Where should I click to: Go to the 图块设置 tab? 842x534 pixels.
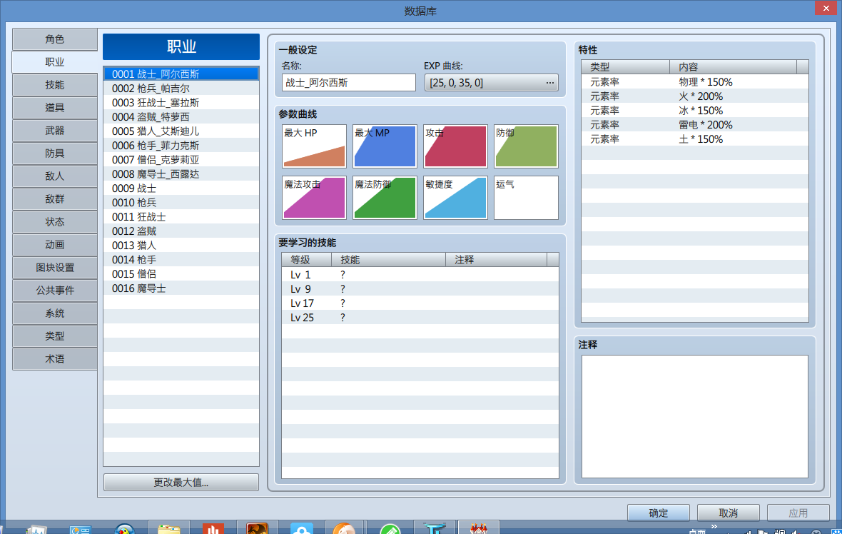pos(55,268)
